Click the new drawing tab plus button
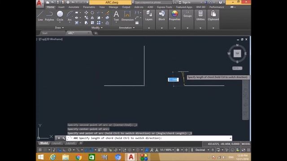This screenshot has height=161, width=287. coord(96,33)
